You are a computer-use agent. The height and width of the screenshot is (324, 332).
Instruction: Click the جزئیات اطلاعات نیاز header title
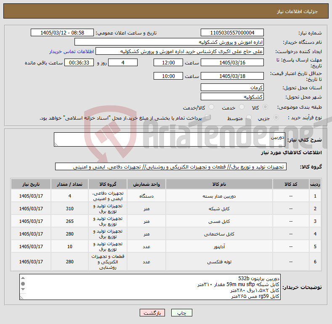click(297, 11)
